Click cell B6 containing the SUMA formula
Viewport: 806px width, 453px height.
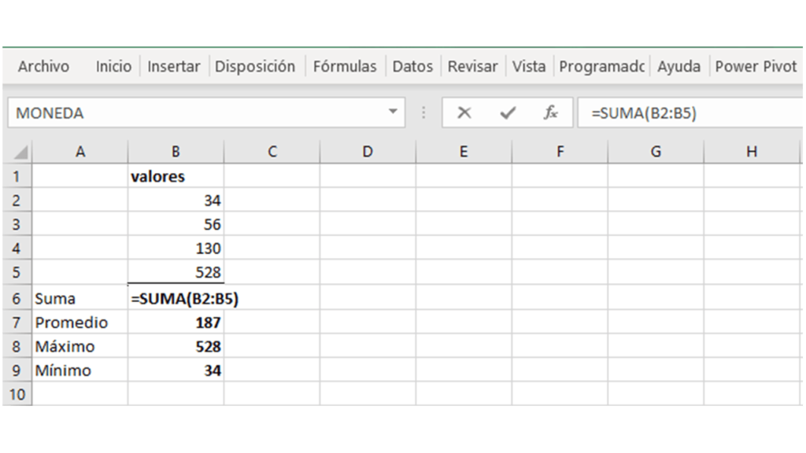(x=176, y=299)
